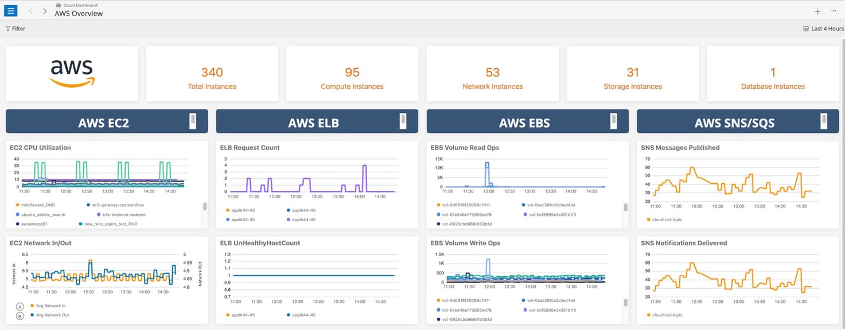Click the ELB UnHealthyHostCount widget title
Screen dimensions: 845x330
click(x=260, y=243)
